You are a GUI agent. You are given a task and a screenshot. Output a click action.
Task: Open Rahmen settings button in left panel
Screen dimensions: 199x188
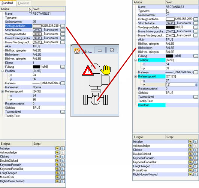pos(63,83)
